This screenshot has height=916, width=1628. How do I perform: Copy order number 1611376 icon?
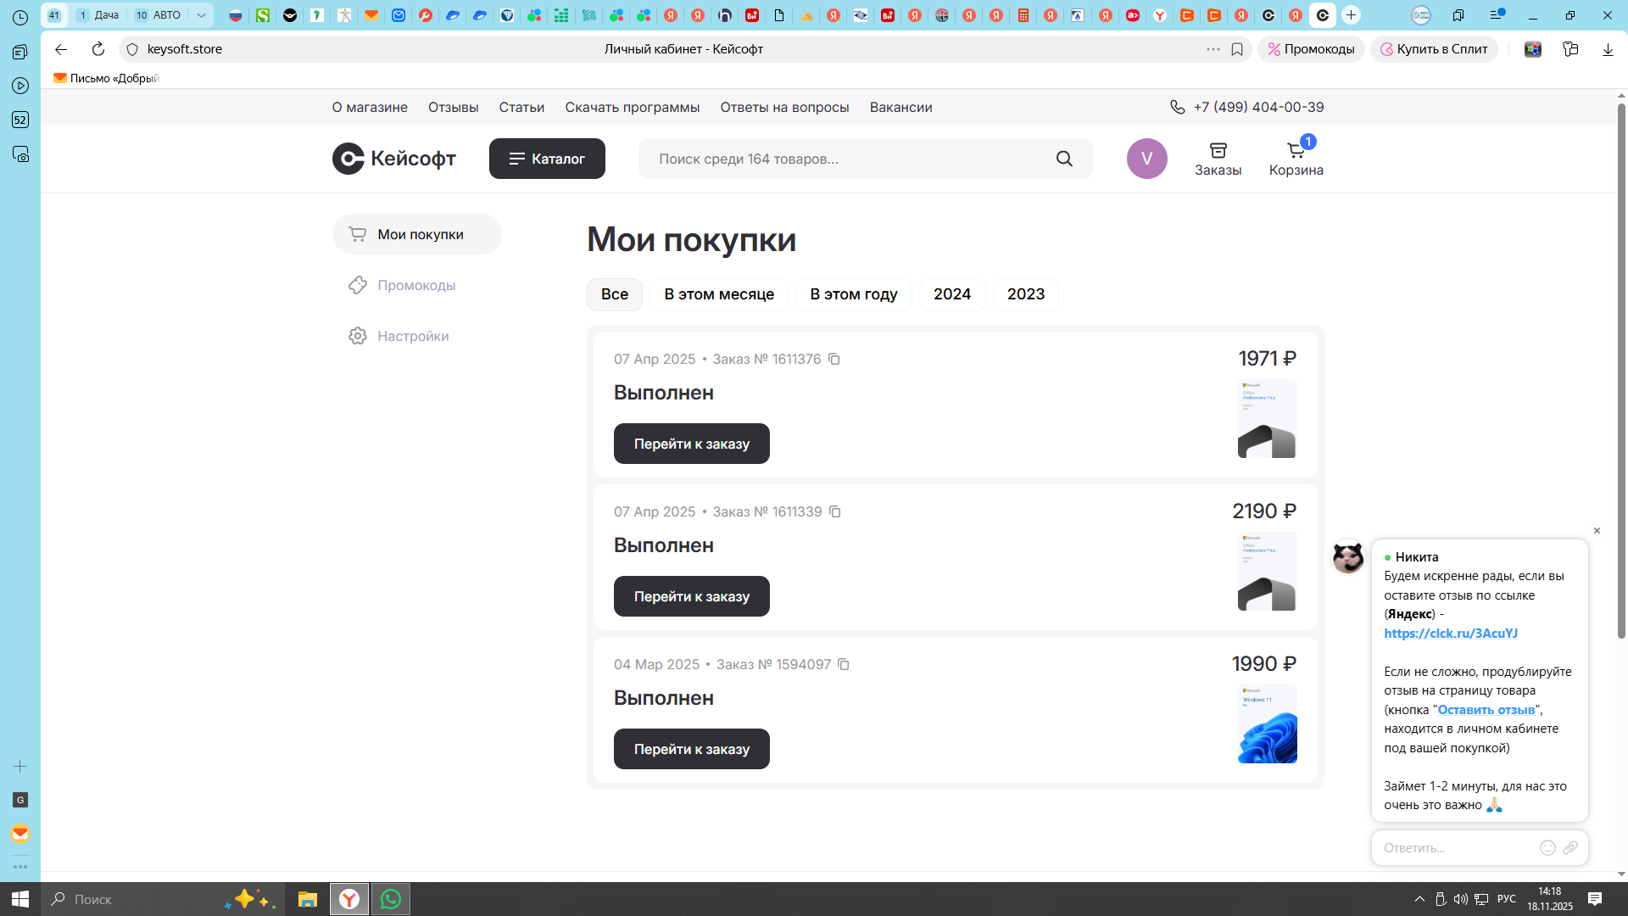[x=834, y=360]
